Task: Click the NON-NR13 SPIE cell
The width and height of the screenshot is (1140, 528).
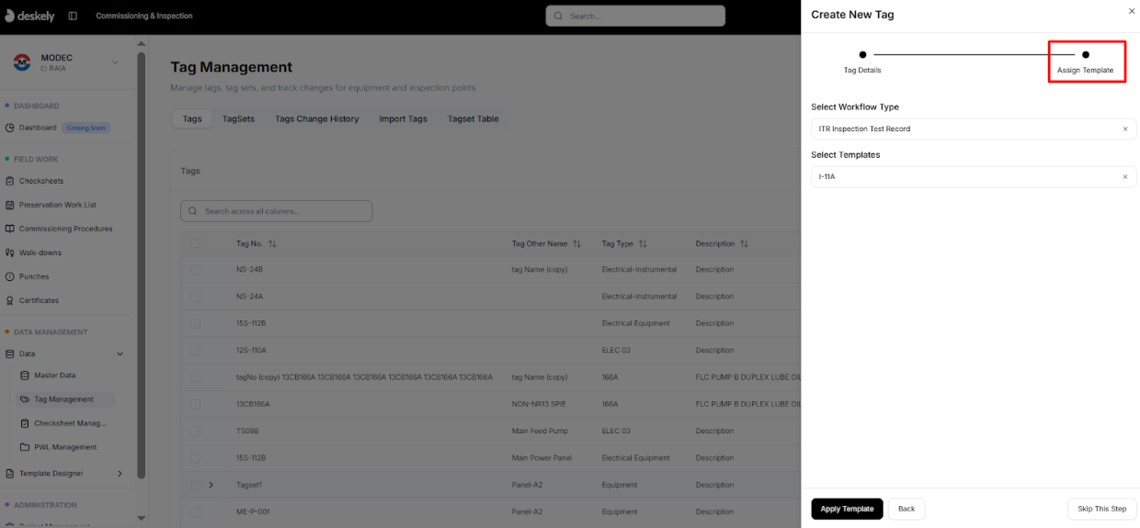Action: (540, 404)
